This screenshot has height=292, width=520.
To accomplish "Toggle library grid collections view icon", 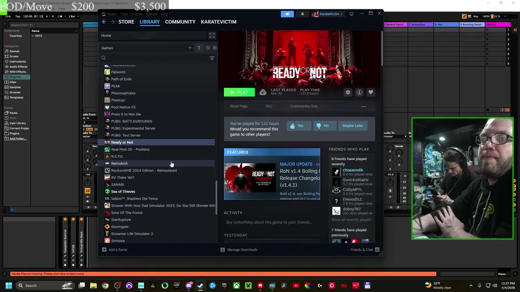I will point(212,36).
